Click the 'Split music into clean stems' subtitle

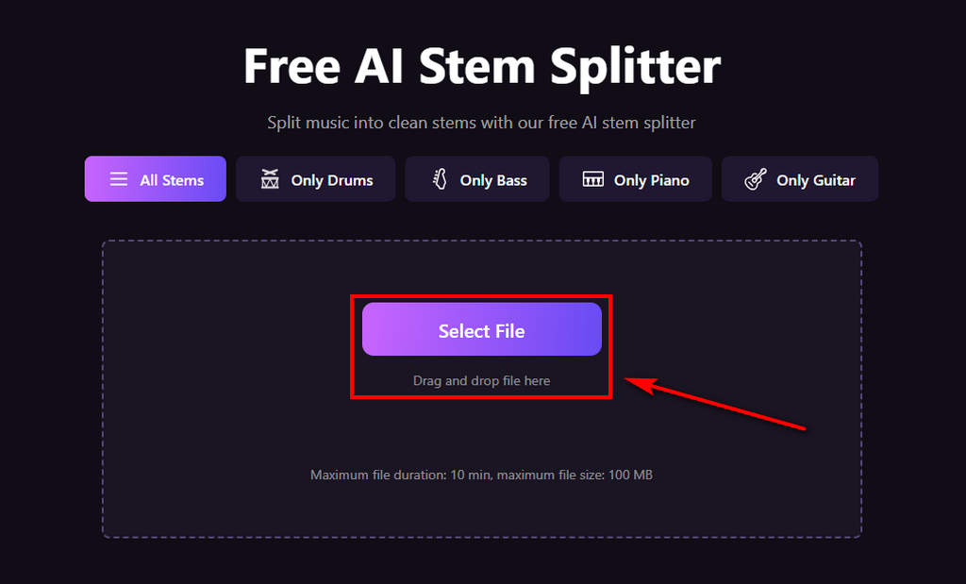pos(481,123)
